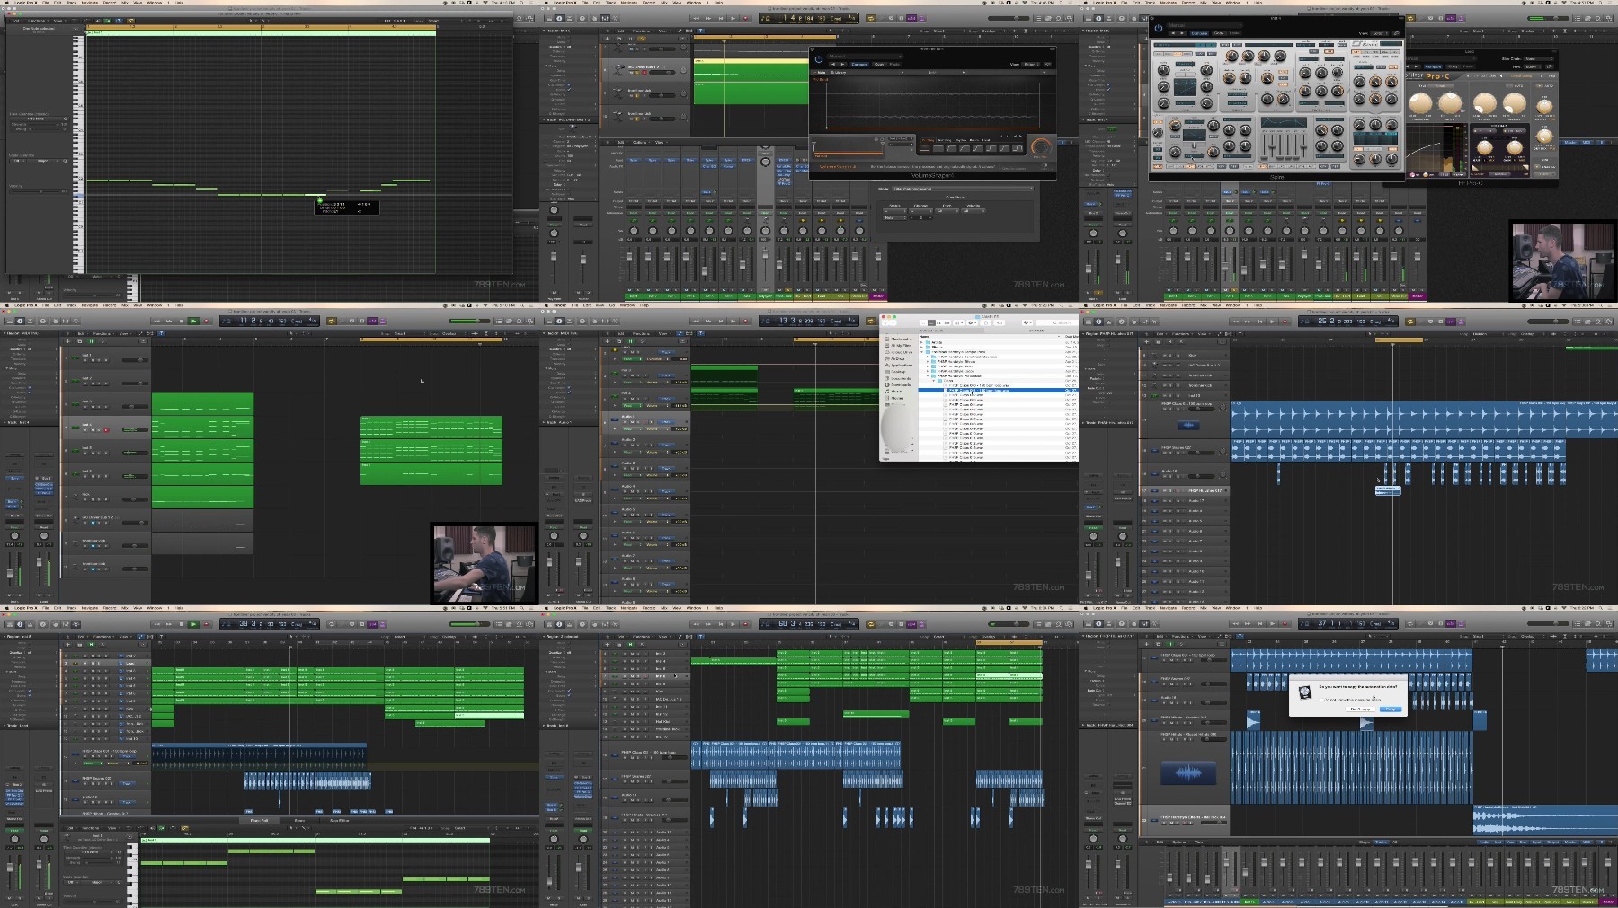The image size is (1618, 908).
Task: Collapse PHSP Hardstyle Percussion folder in Finder
Action: coord(928,375)
